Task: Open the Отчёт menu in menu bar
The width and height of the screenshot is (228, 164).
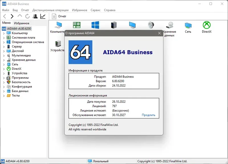Action: point(25,10)
